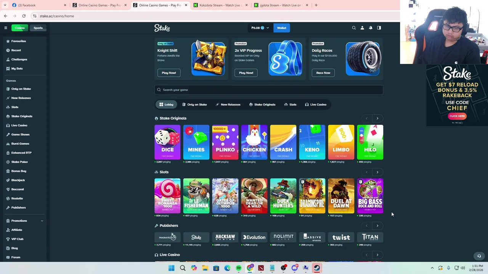488x274 pixels.
Task: Show next Publishers
Action: click(377, 226)
